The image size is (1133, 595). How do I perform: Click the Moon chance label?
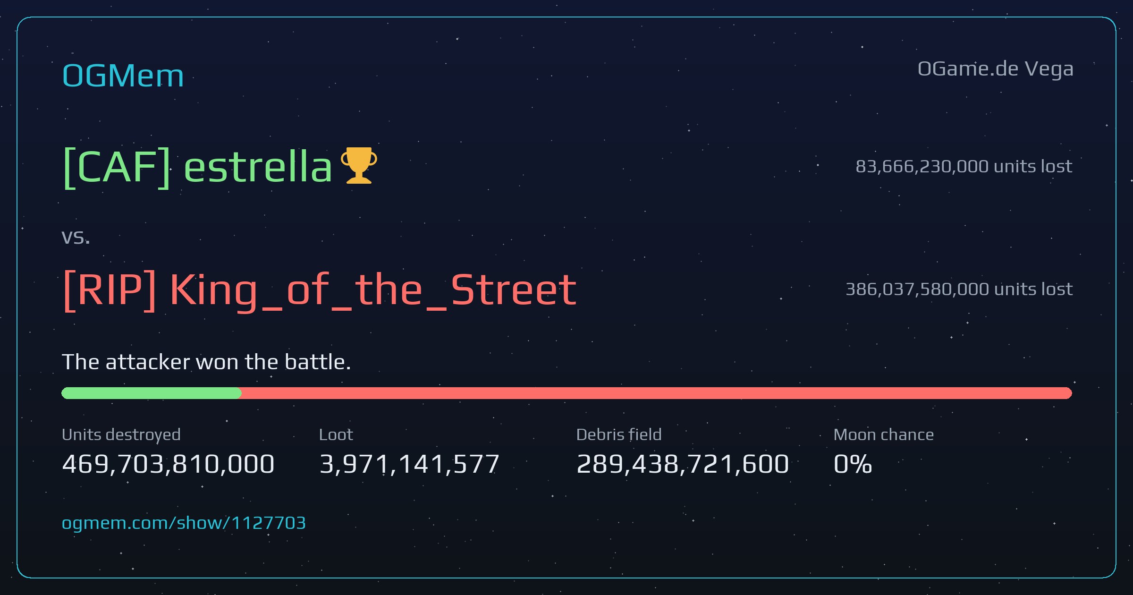tap(884, 434)
